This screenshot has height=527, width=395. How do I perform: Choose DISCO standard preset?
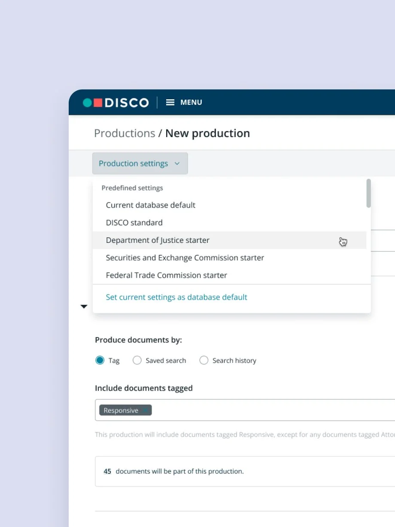[134, 223]
